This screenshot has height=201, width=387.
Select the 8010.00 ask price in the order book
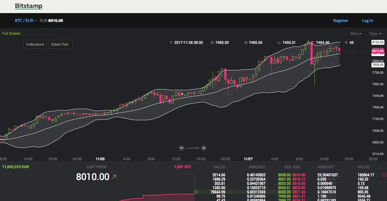pos(299,175)
